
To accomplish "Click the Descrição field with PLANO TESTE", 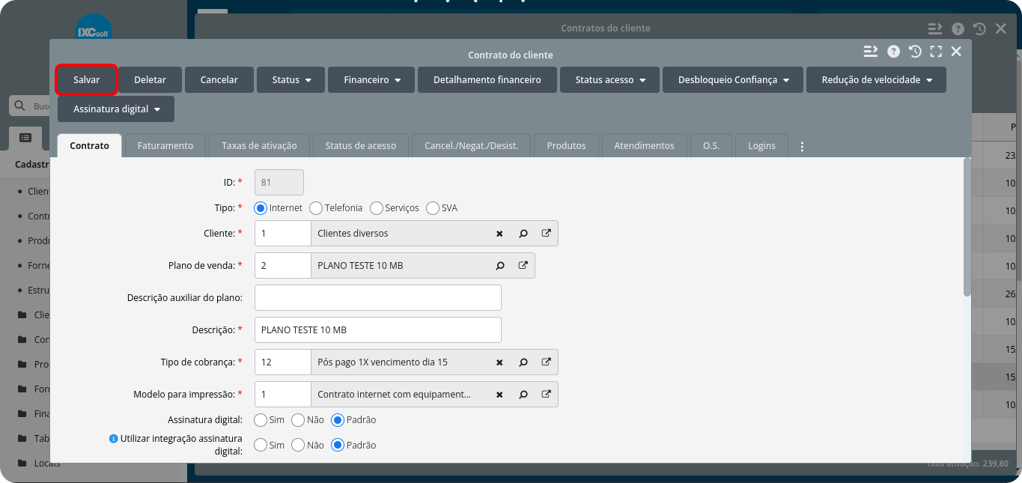I will (x=378, y=330).
